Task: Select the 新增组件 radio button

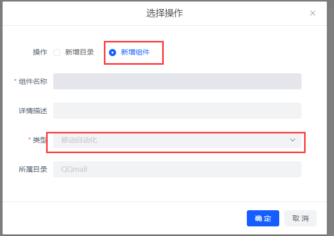Action: click(113, 52)
